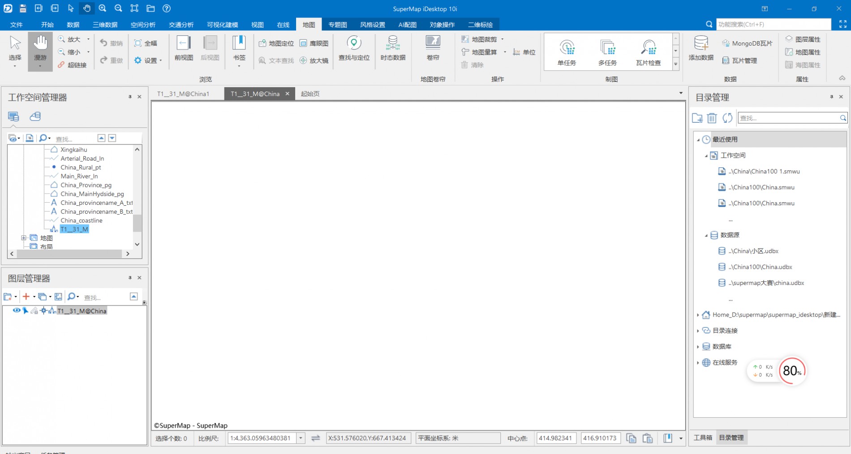Screen dimensions: 851x454
Task: Toggle editable state of T1__31_M@China layer
Action: [34, 310]
